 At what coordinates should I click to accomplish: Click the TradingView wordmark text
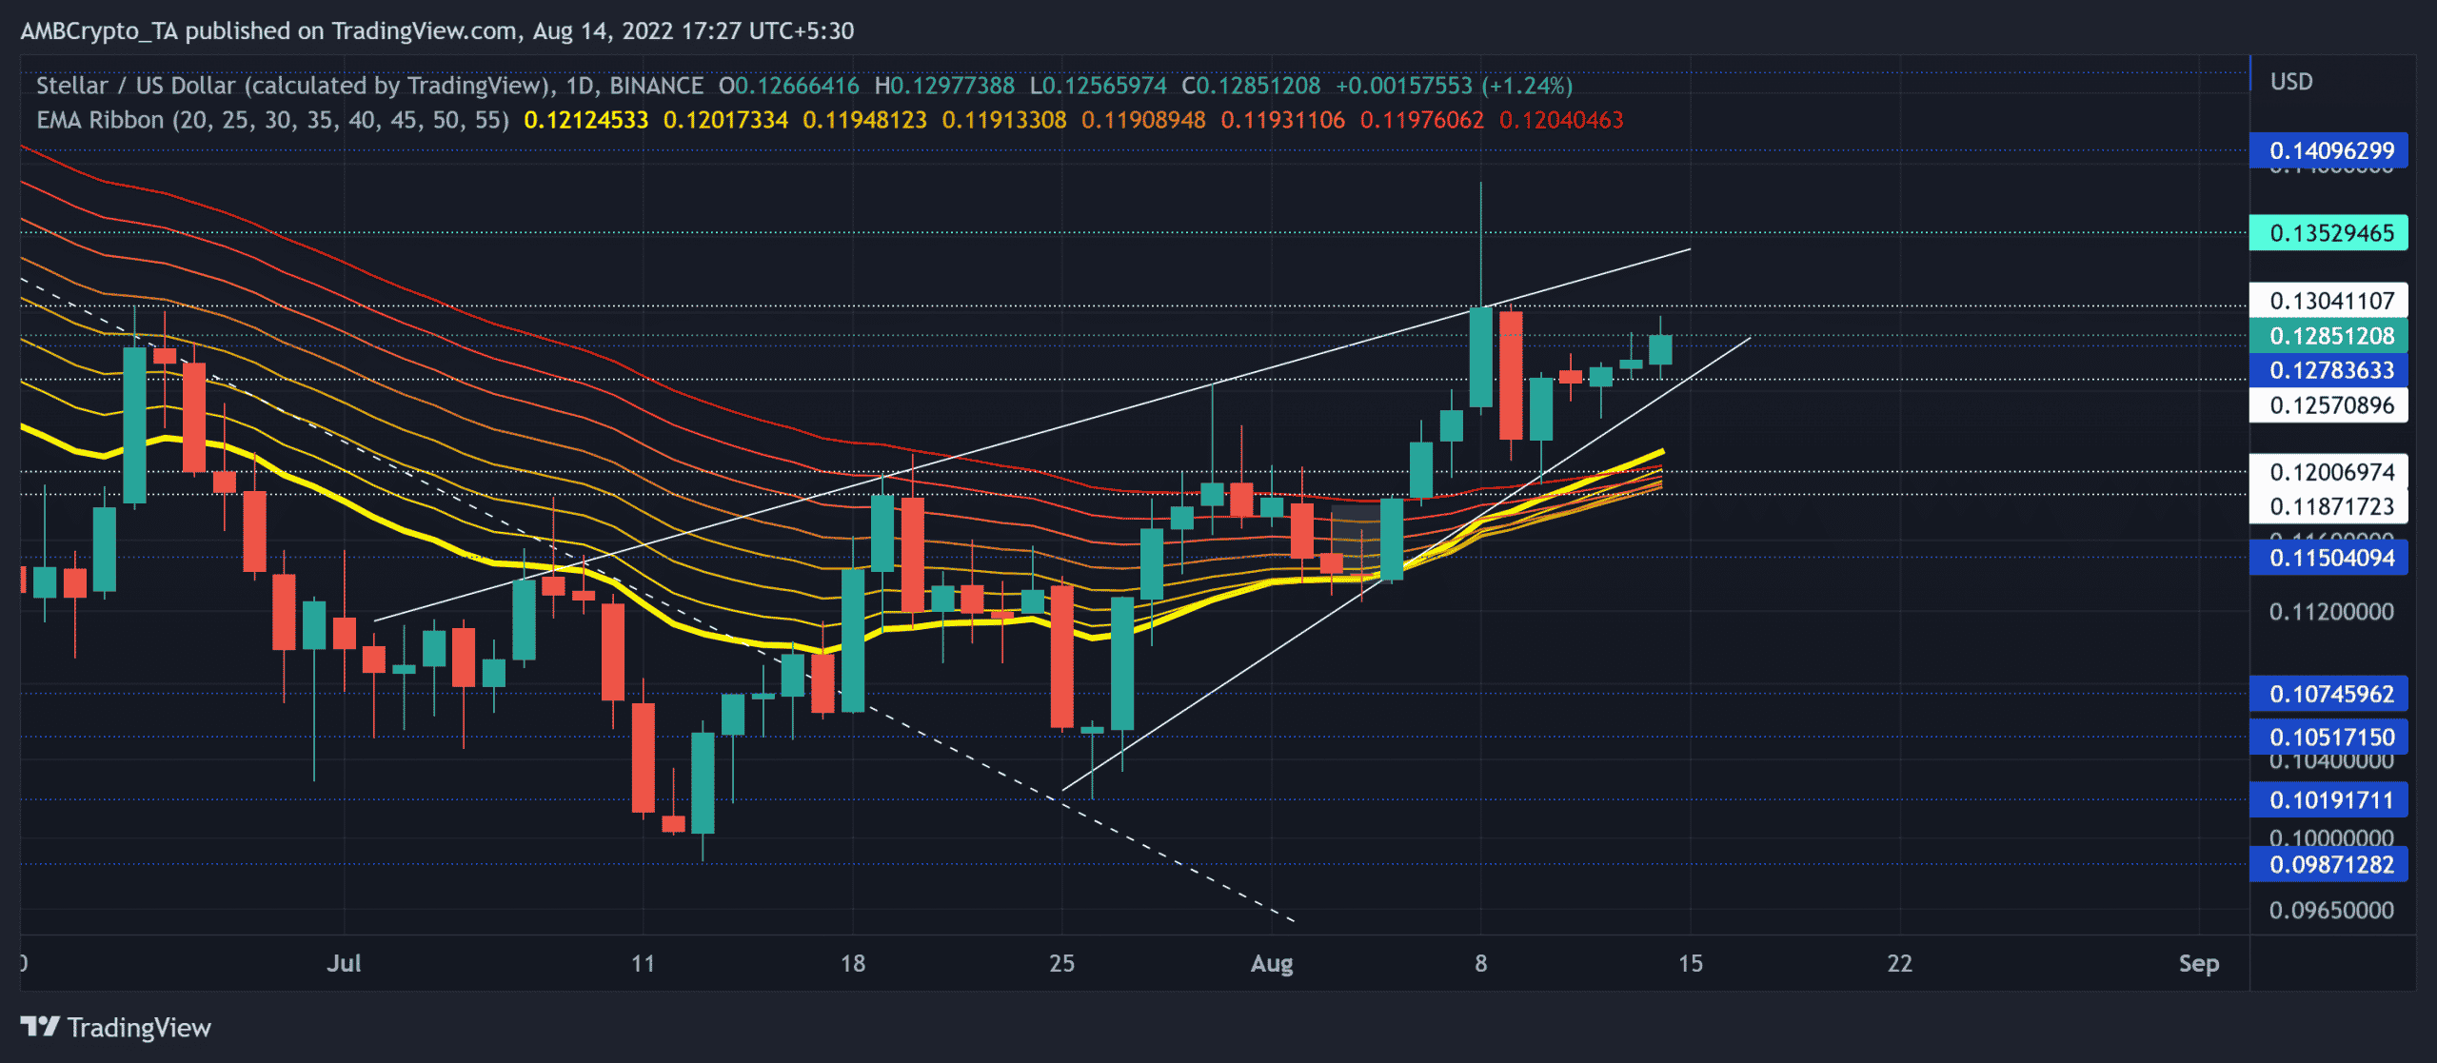(139, 1028)
